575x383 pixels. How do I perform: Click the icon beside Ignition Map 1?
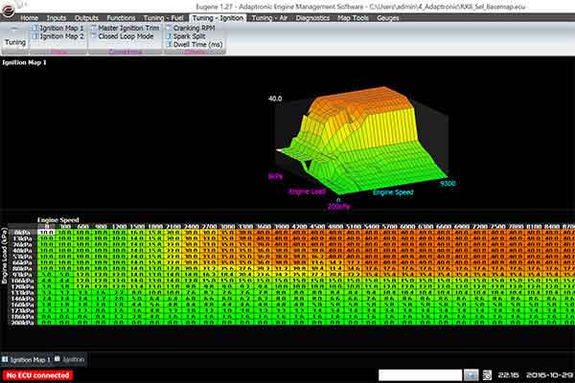click(x=34, y=28)
